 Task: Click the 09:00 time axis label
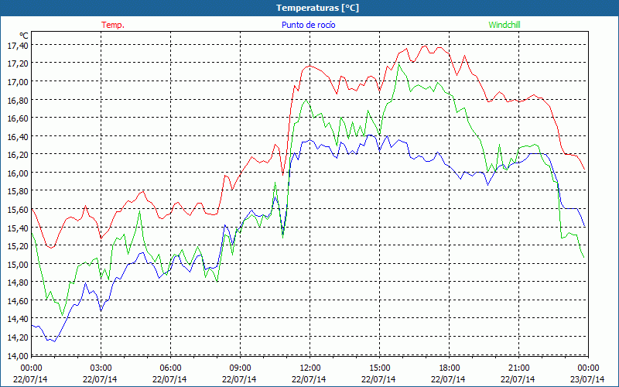pos(240,368)
